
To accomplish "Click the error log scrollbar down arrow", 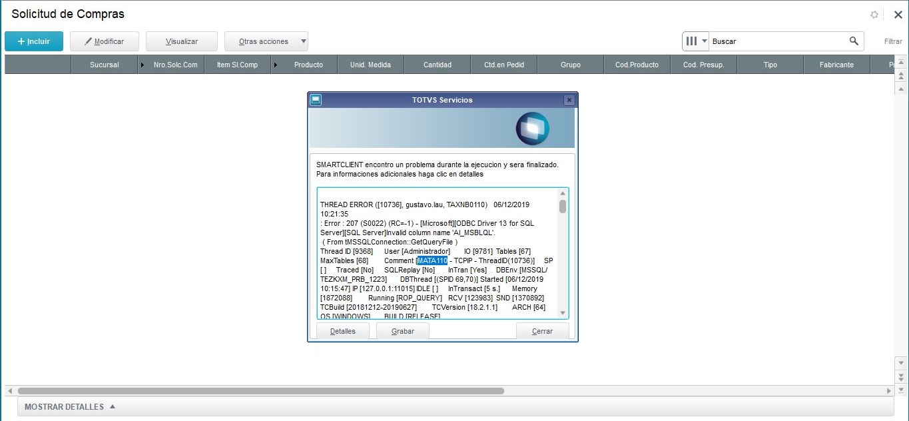I will click(563, 313).
